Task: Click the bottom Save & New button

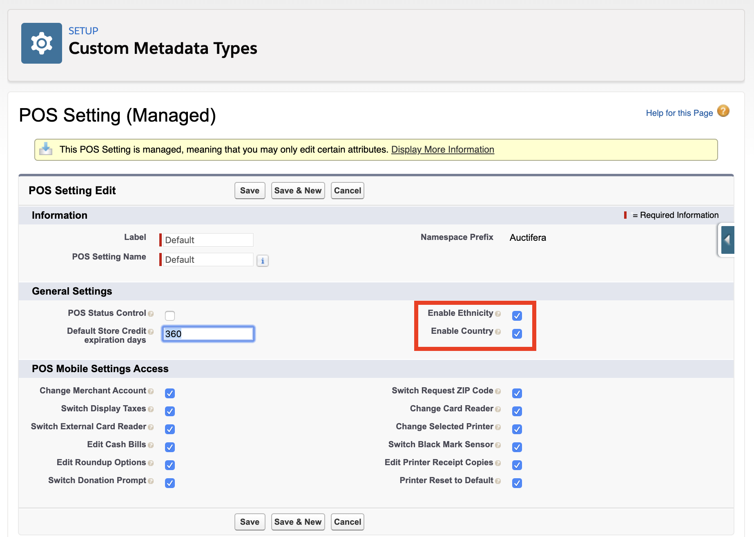Action: (x=298, y=522)
